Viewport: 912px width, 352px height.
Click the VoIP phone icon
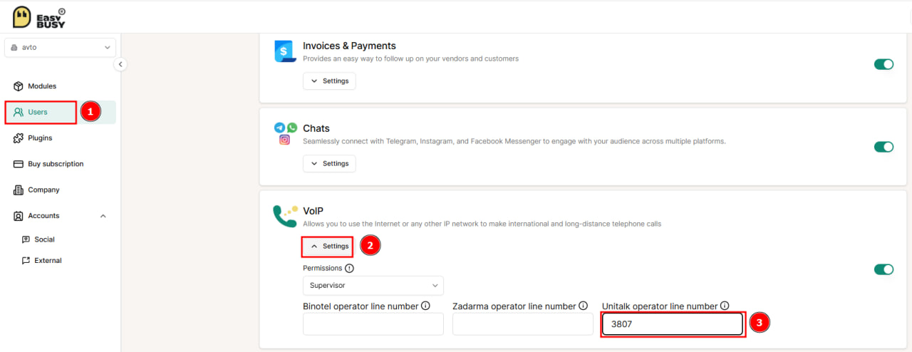(x=285, y=216)
